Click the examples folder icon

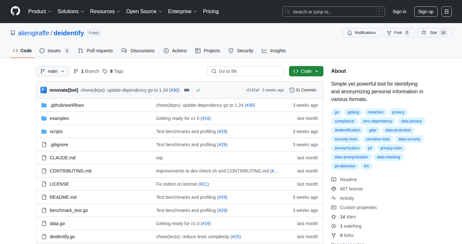44,118
